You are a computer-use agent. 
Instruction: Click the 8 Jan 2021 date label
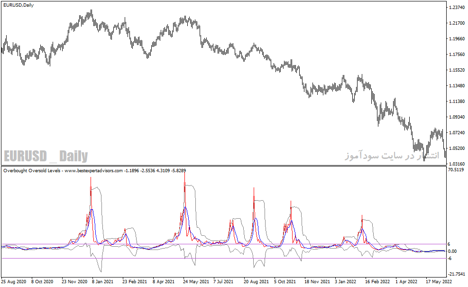[x=102, y=282]
